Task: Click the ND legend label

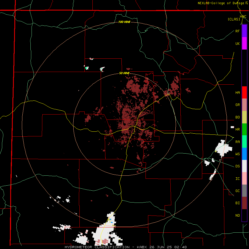Action: [237, 216]
